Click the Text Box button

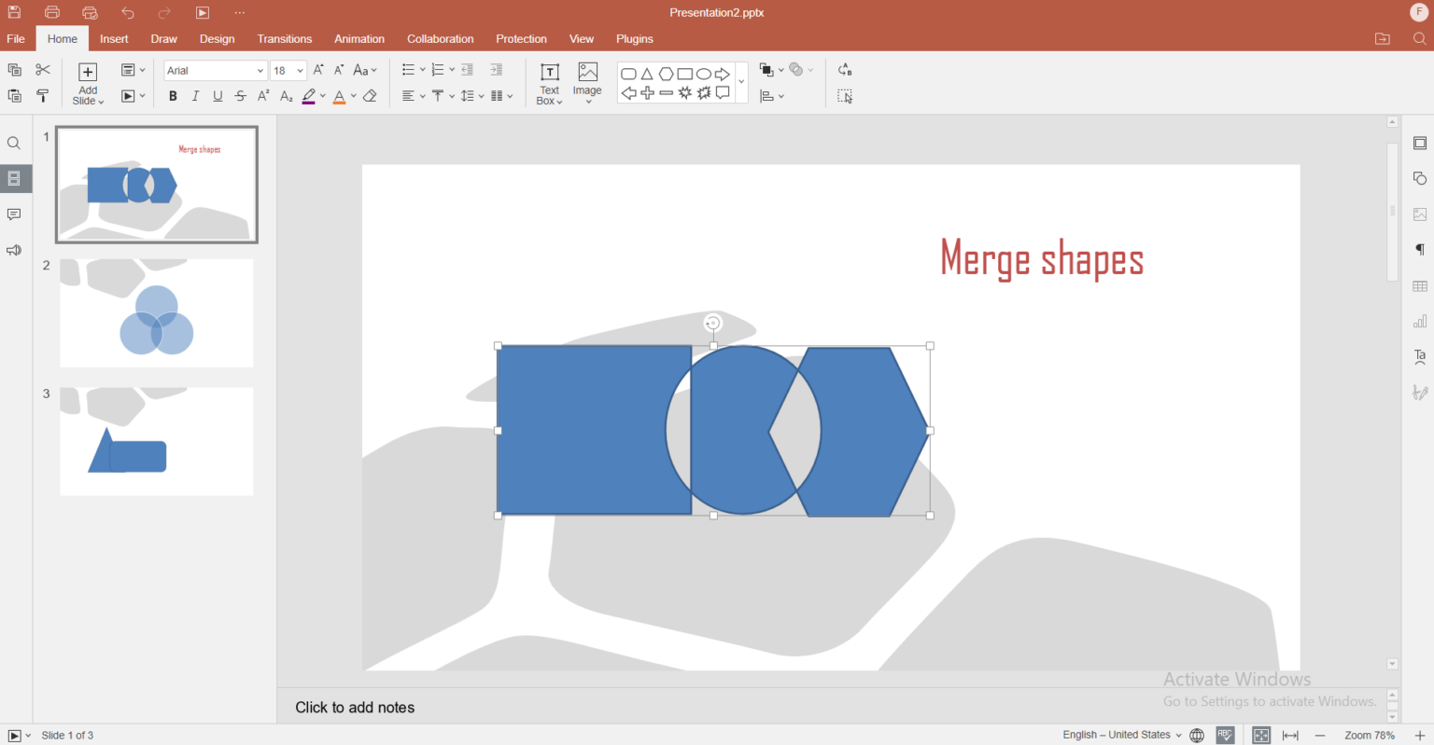(x=550, y=84)
